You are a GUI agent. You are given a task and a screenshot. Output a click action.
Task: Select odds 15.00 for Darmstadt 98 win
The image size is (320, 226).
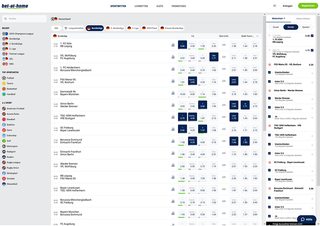click(183, 93)
